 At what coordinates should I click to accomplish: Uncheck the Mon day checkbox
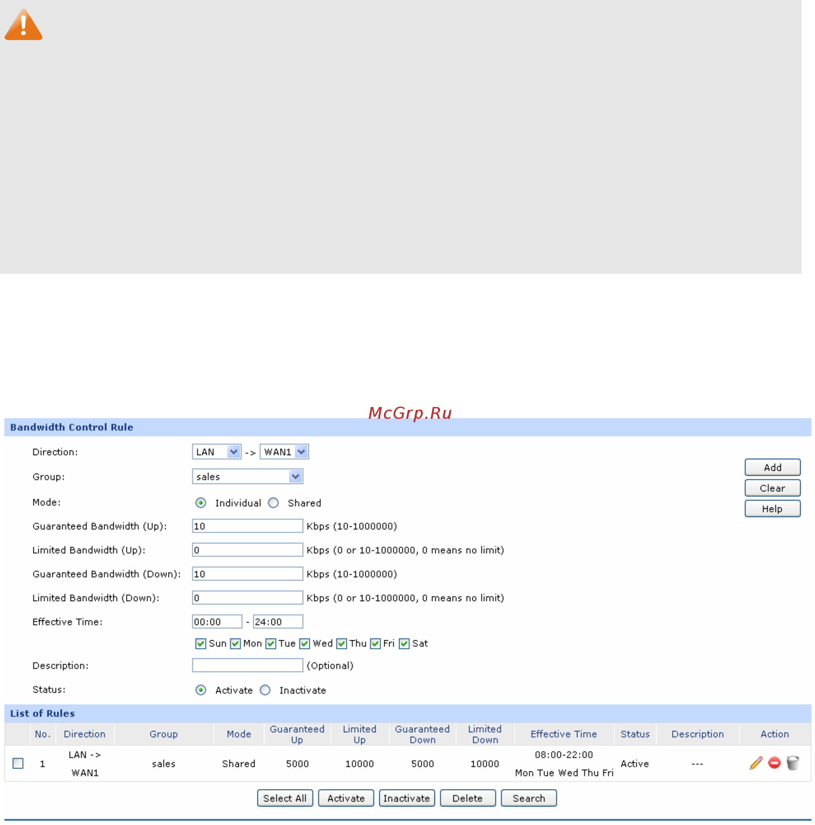(x=235, y=644)
